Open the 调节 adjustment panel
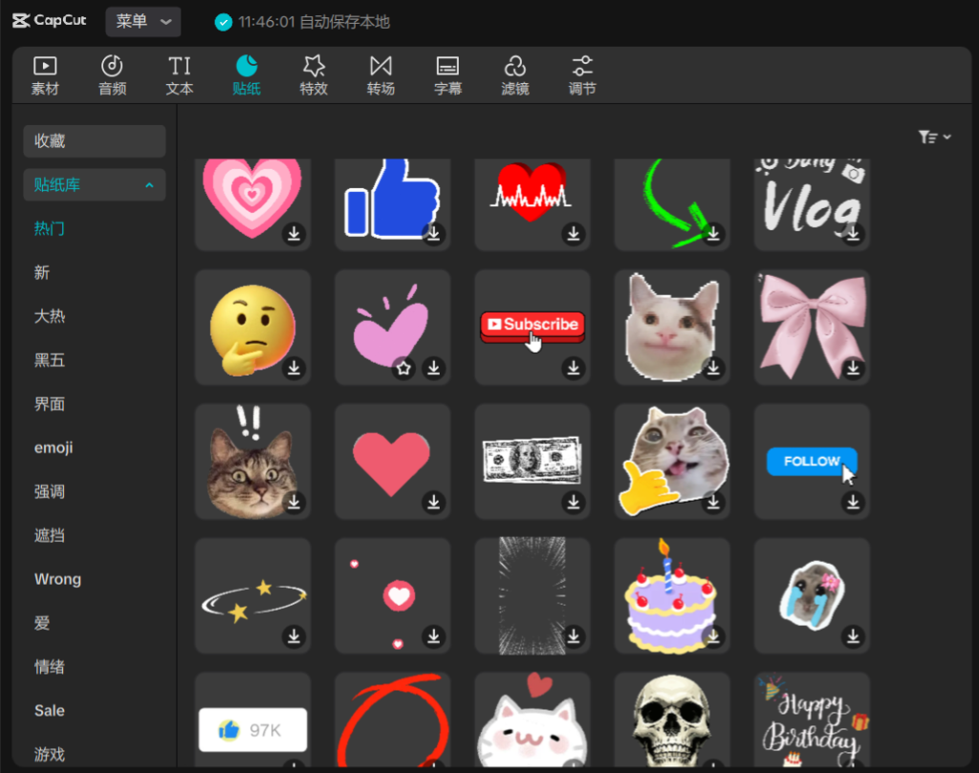This screenshot has width=979, height=773. click(582, 75)
